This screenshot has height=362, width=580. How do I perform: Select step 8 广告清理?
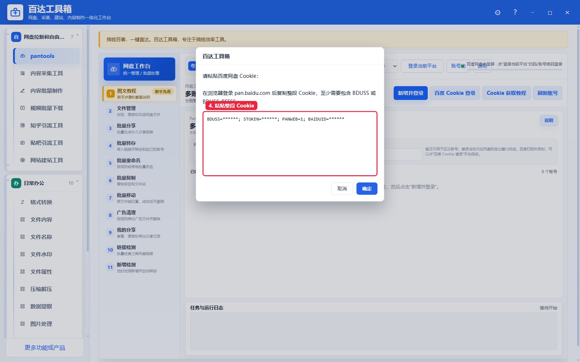pyautogui.click(x=140, y=215)
